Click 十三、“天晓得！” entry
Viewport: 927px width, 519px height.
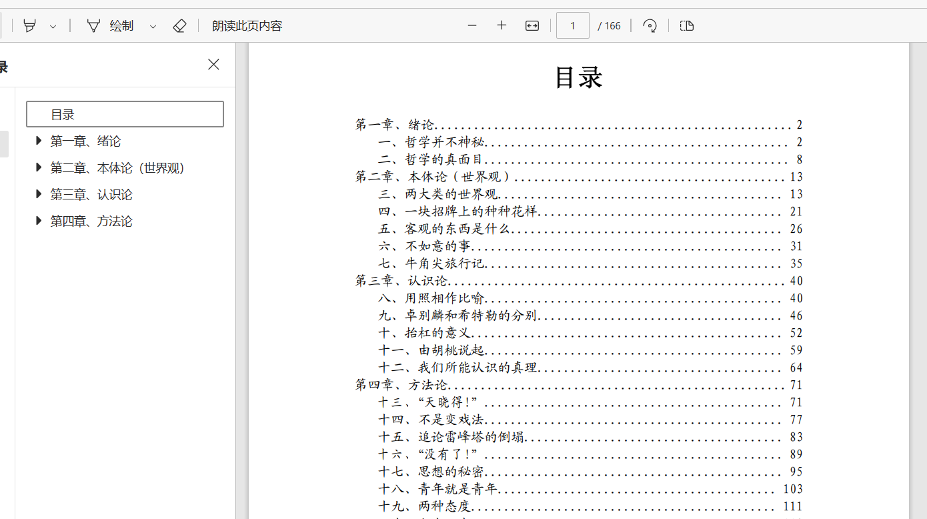point(590,402)
